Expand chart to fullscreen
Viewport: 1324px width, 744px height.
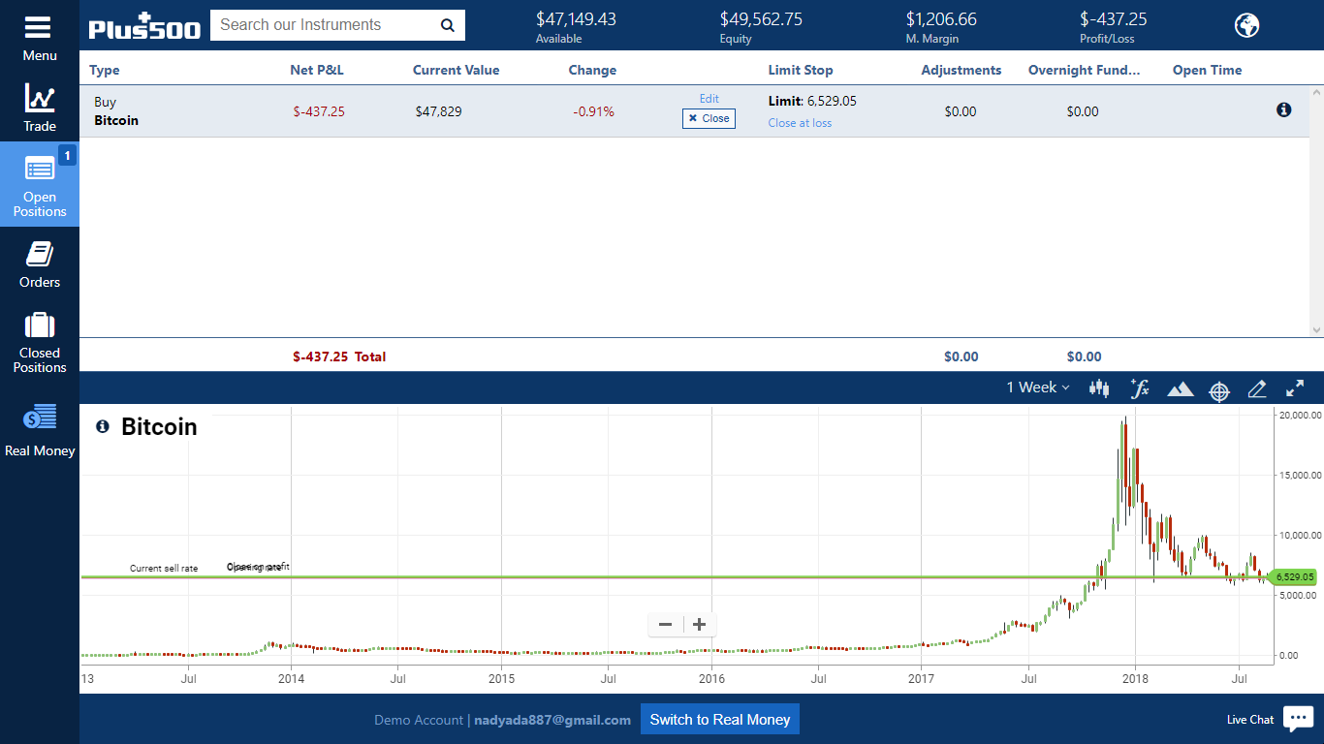[1295, 388]
